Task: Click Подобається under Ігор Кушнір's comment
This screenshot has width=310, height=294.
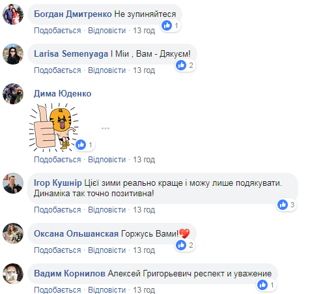Action: pos(57,210)
